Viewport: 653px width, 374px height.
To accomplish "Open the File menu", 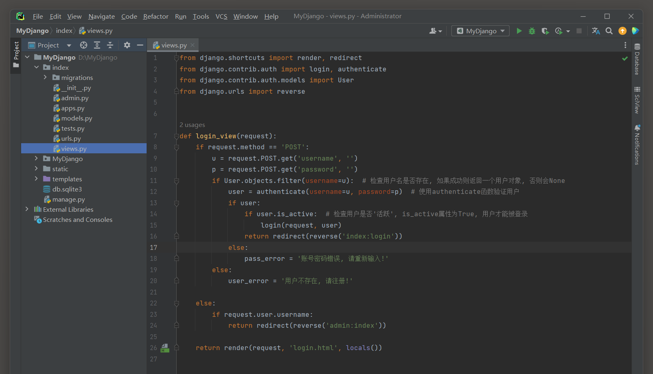I will (x=38, y=16).
